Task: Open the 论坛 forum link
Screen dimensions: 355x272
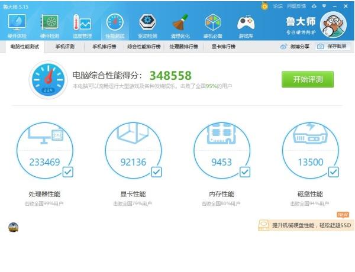Action: [x=278, y=6]
